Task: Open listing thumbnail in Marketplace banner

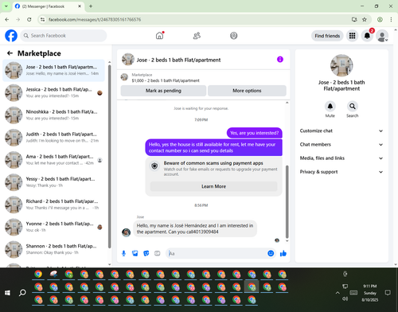Action: [x=124, y=77]
